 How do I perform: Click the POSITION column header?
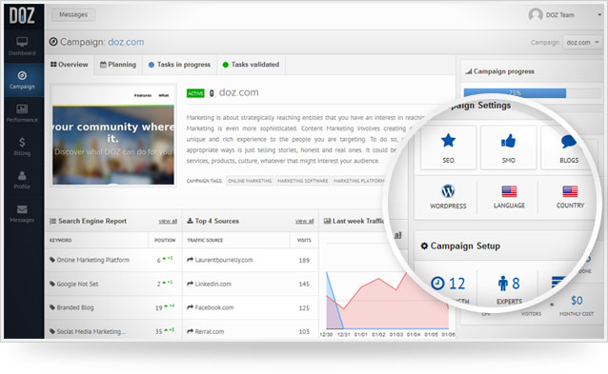[x=165, y=240]
